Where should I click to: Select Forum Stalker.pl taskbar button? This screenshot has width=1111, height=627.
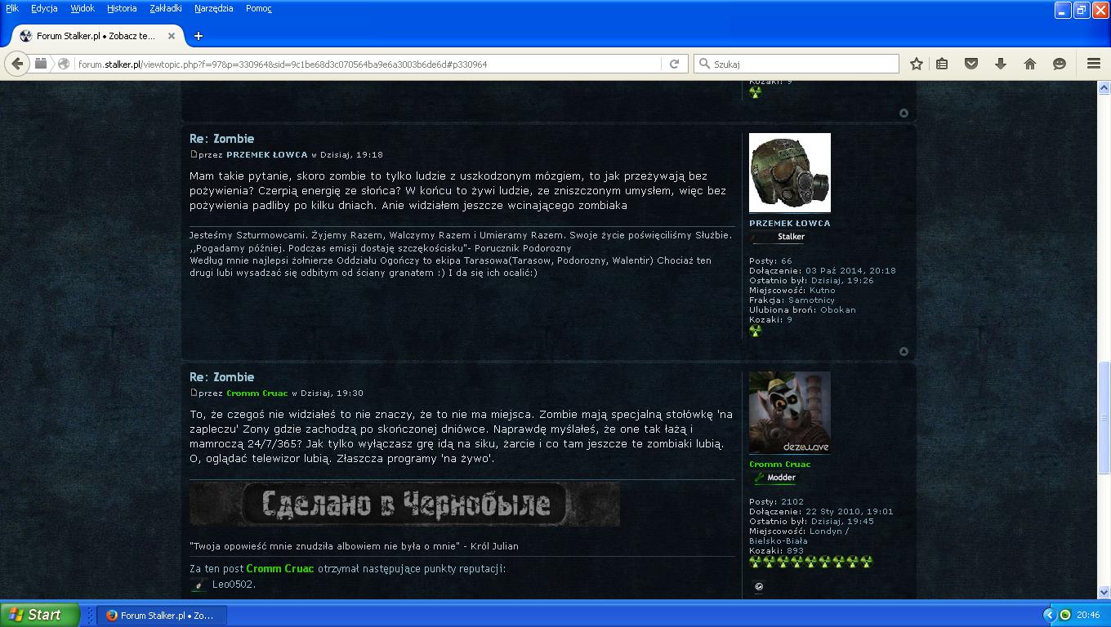162,615
